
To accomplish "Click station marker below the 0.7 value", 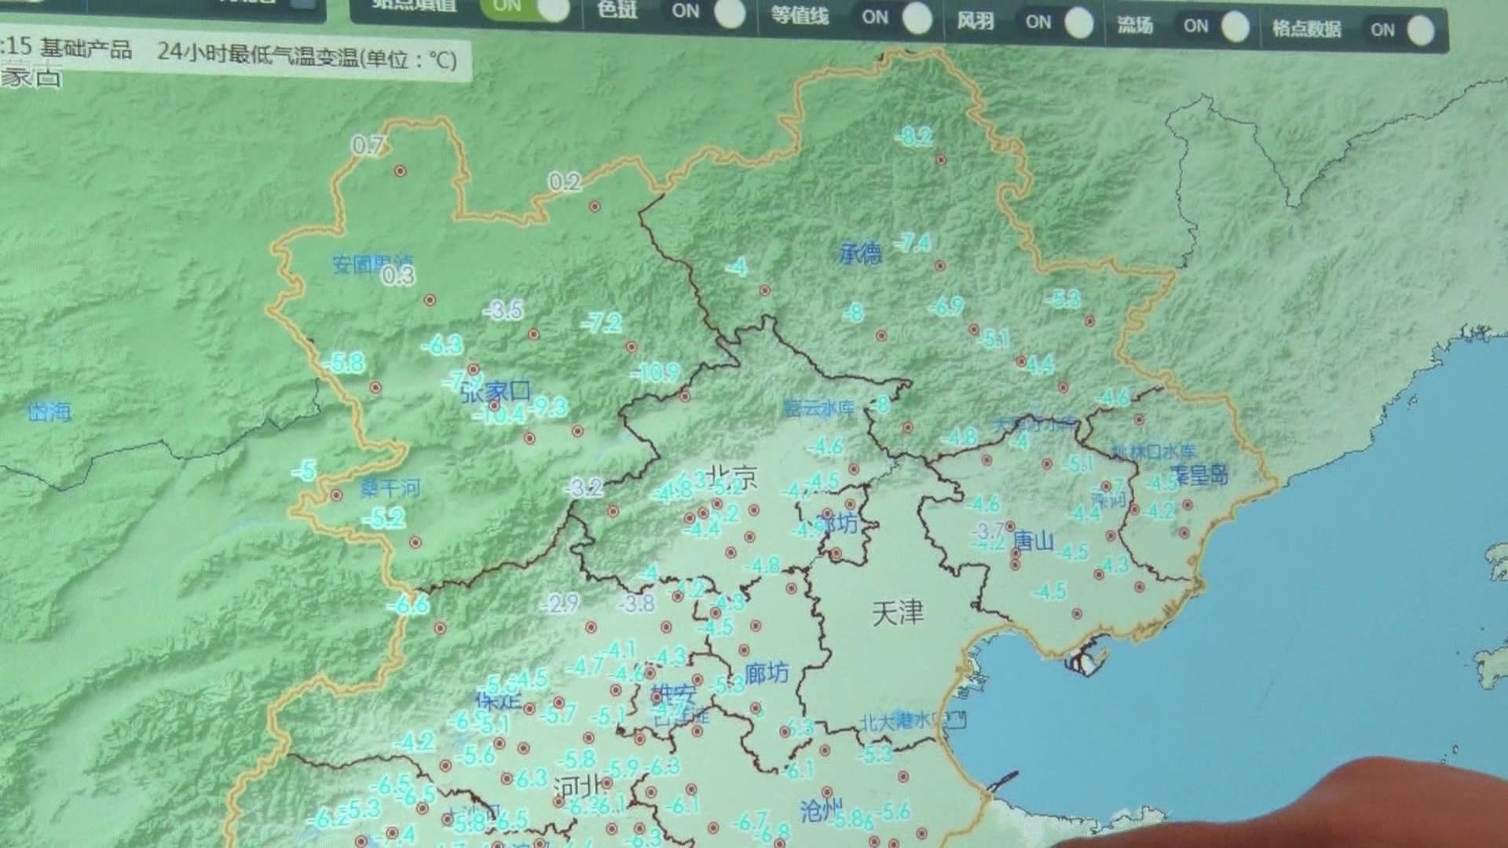I will tap(401, 170).
